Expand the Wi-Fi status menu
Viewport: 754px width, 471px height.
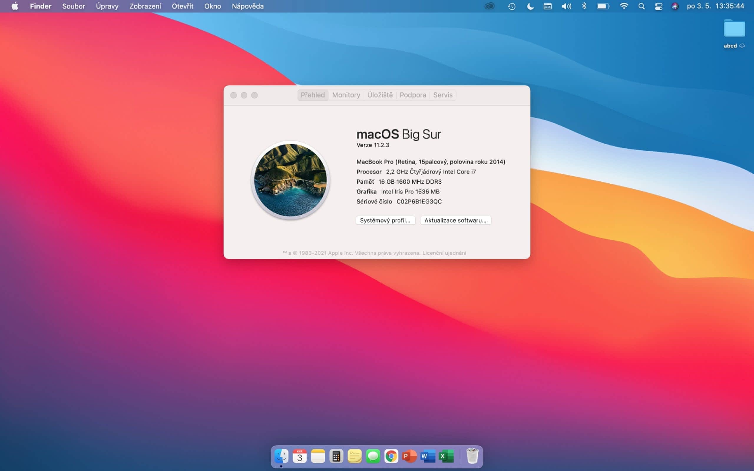click(x=624, y=6)
